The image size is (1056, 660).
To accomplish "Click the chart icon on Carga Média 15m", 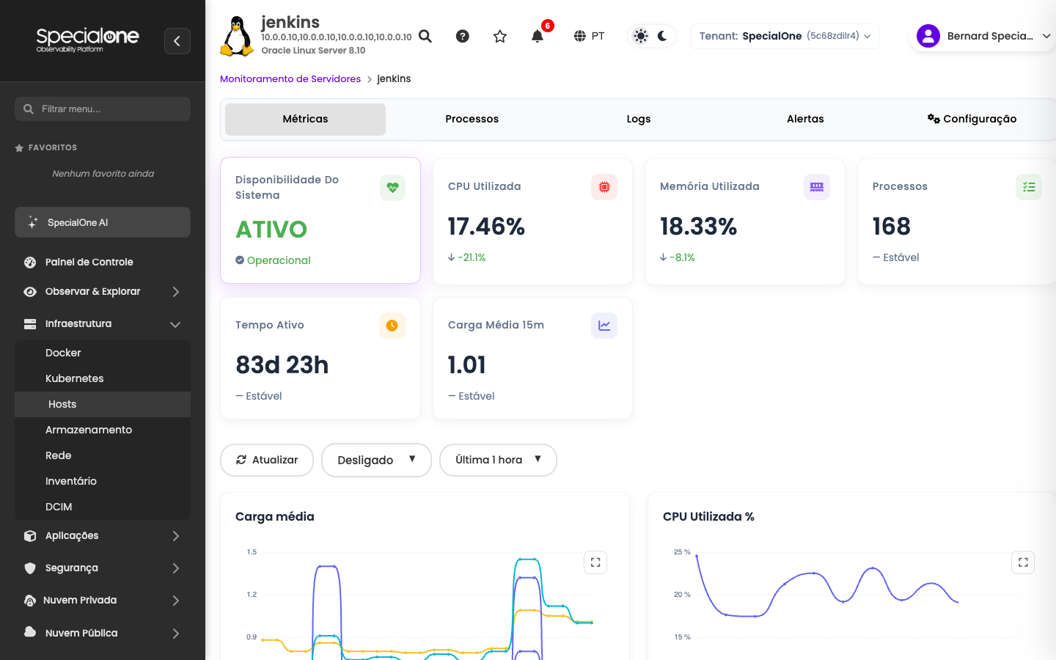I will tap(604, 326).
